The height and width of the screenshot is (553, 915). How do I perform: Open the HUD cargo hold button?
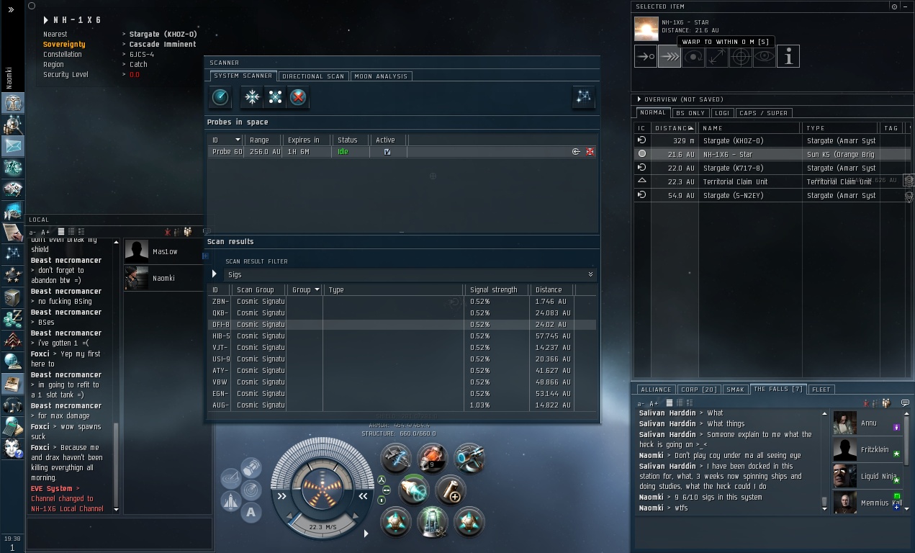coord(251,467)
